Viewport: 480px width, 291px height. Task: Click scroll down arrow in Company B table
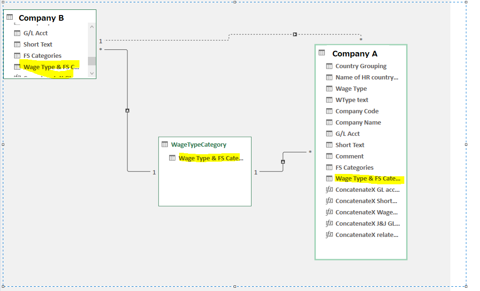click(x=92, y=73)
